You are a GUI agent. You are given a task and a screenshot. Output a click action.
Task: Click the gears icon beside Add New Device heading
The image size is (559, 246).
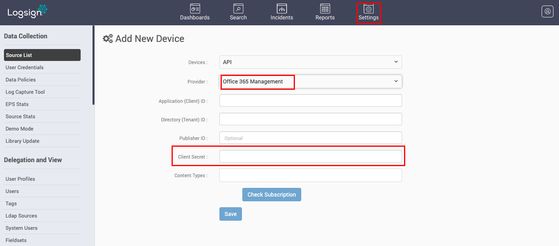point(108,38)
